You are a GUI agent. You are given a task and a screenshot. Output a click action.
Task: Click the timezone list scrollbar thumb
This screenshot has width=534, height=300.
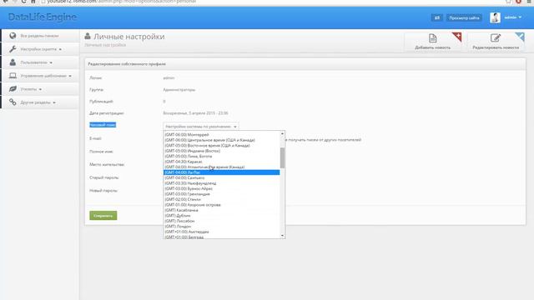(x=282, y=157)
